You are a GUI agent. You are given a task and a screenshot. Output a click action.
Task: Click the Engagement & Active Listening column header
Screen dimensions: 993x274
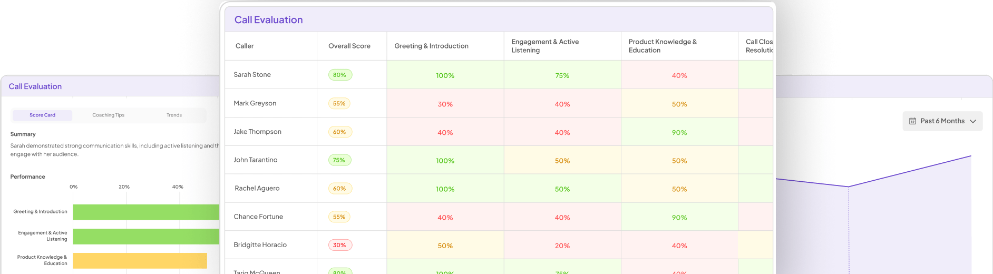pos(562,46)
